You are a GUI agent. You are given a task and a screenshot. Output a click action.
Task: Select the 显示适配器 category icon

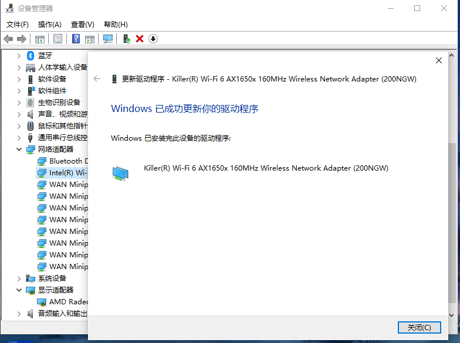click(x=31, y=290)
